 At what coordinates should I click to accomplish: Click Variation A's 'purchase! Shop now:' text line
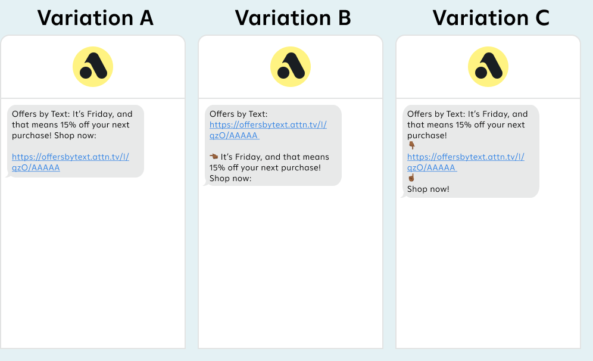[x=54, y=135]
